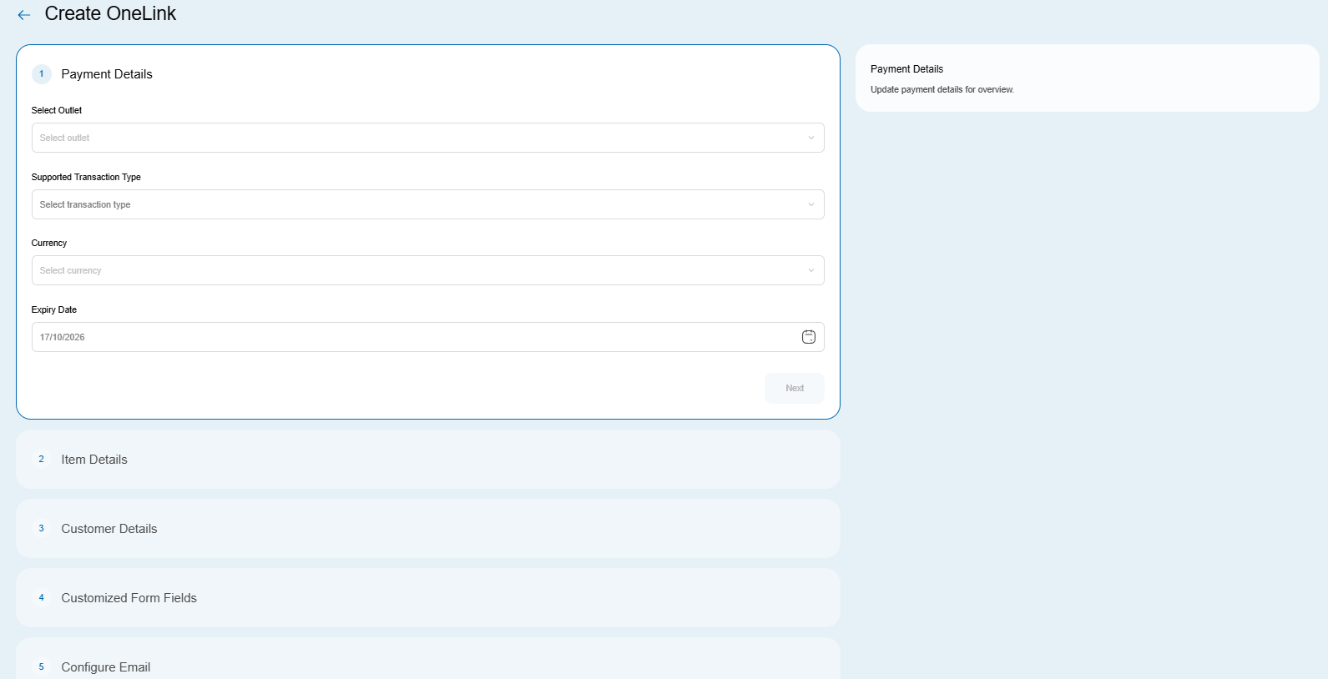The image size is (1328, 679).
Task: Click the Expiry Date label
Action: pyautogui.click(x=54, y=309)
